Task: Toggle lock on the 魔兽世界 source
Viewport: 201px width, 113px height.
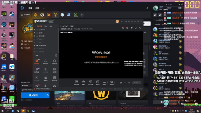Action: (37, 45)
